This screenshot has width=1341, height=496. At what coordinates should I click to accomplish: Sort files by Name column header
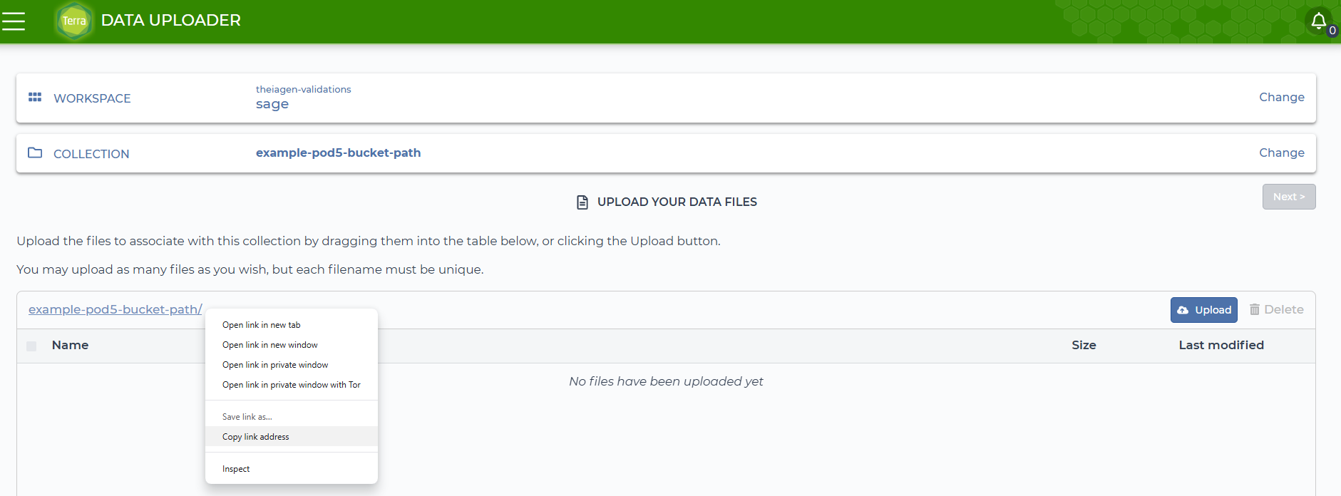pyautogui.click(x=70, y=345)
